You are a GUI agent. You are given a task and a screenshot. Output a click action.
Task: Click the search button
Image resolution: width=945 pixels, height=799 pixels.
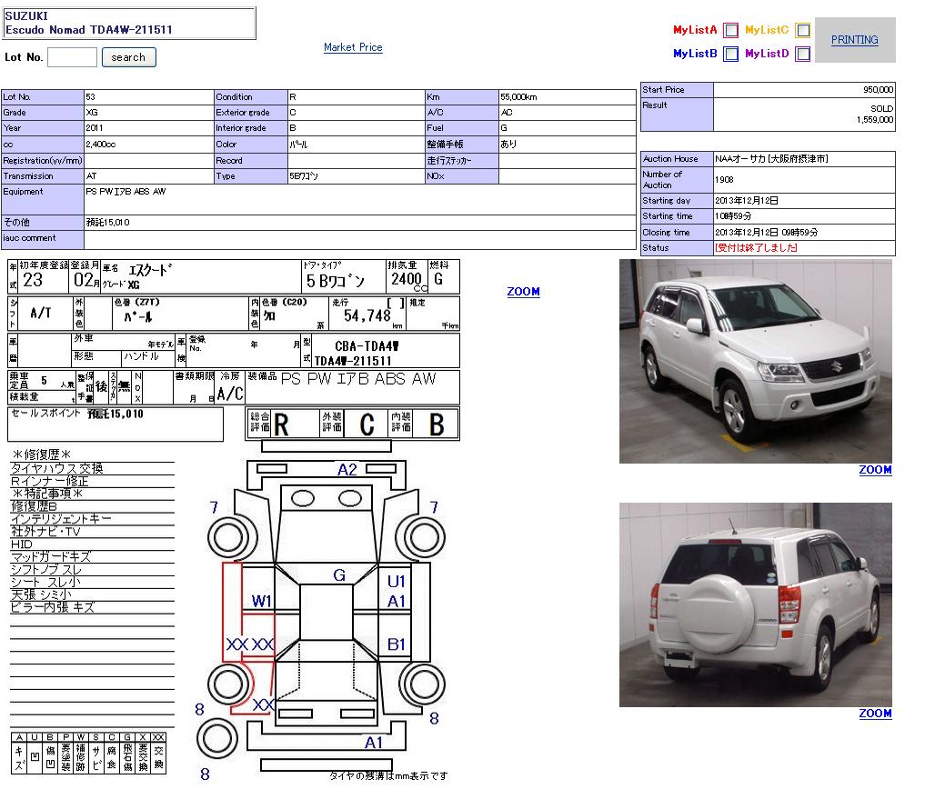pos(128,57)
